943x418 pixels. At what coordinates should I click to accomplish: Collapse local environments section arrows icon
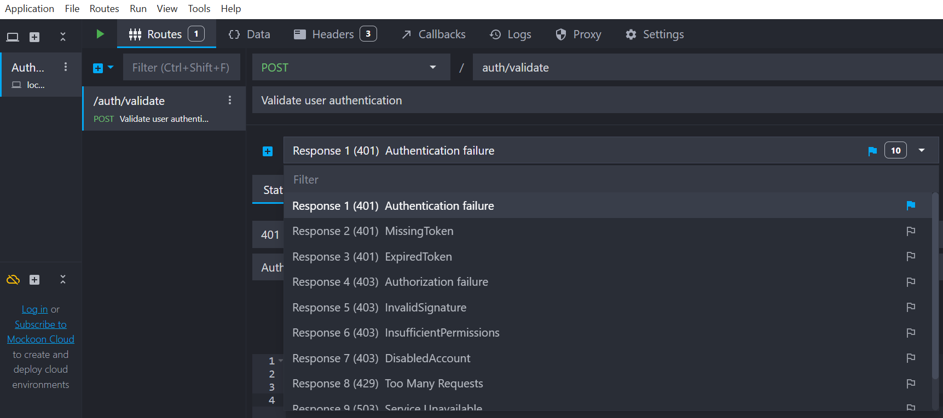[x=63, y=37]
